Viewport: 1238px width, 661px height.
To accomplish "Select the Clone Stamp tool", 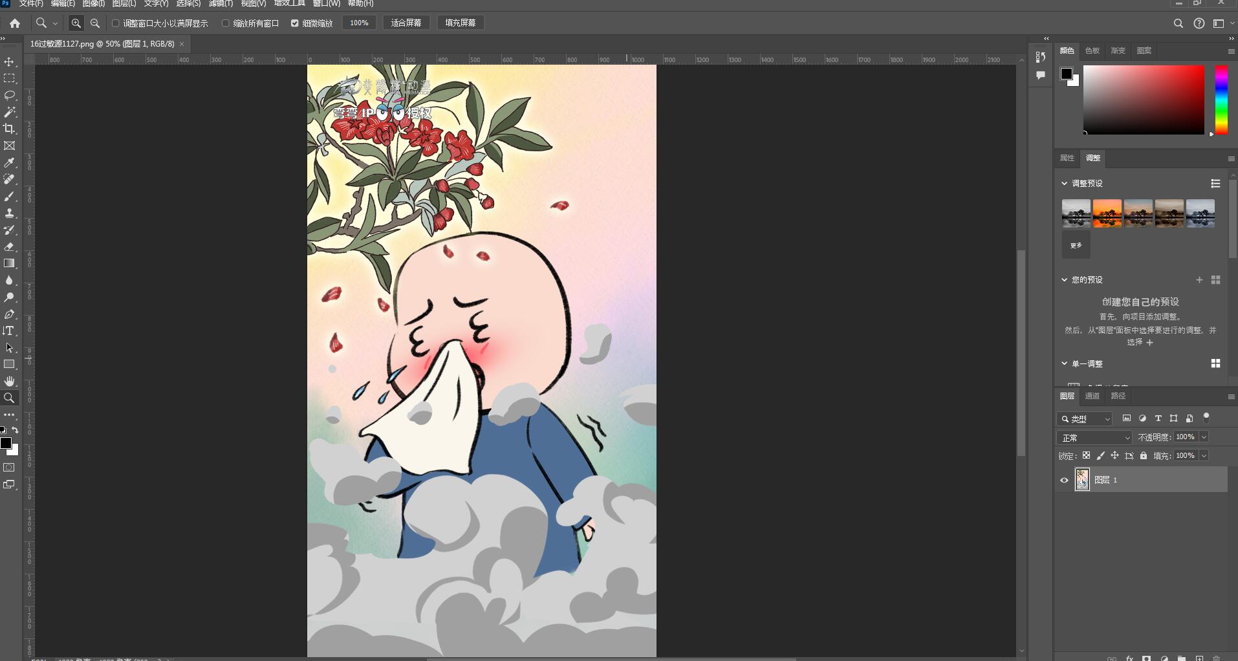I will [x=9, y=213].
